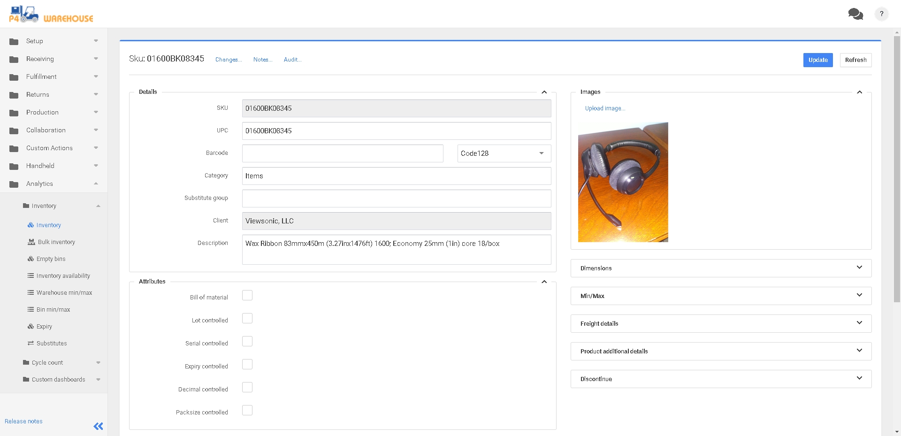Open Bulk inventory from the sidebar
The width and height of the screenshot is (901, 436).
coord(56,242)
